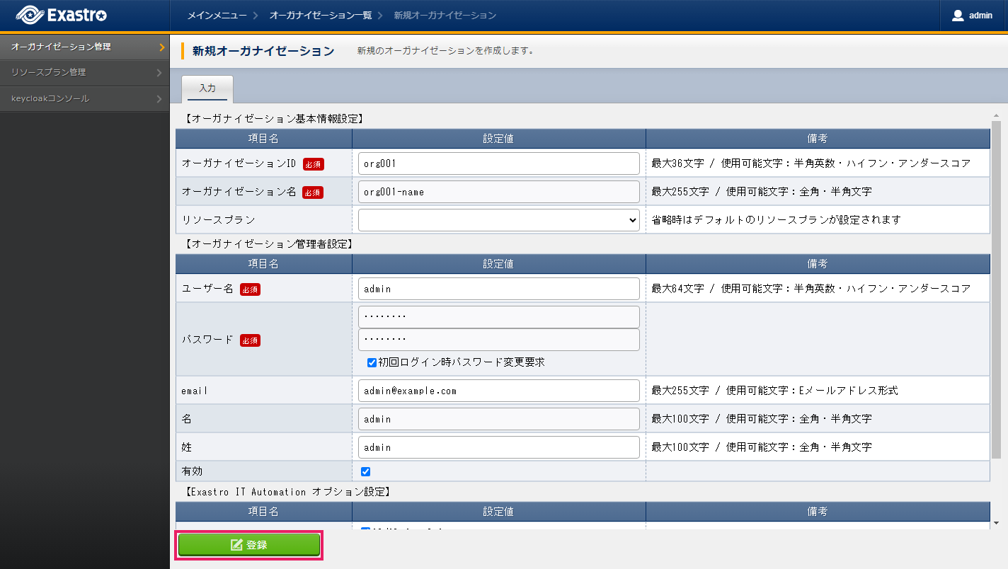Screen dimensions: 1008x569
Task: Click the scrollbar down arrow
Action: click(996, 523)
